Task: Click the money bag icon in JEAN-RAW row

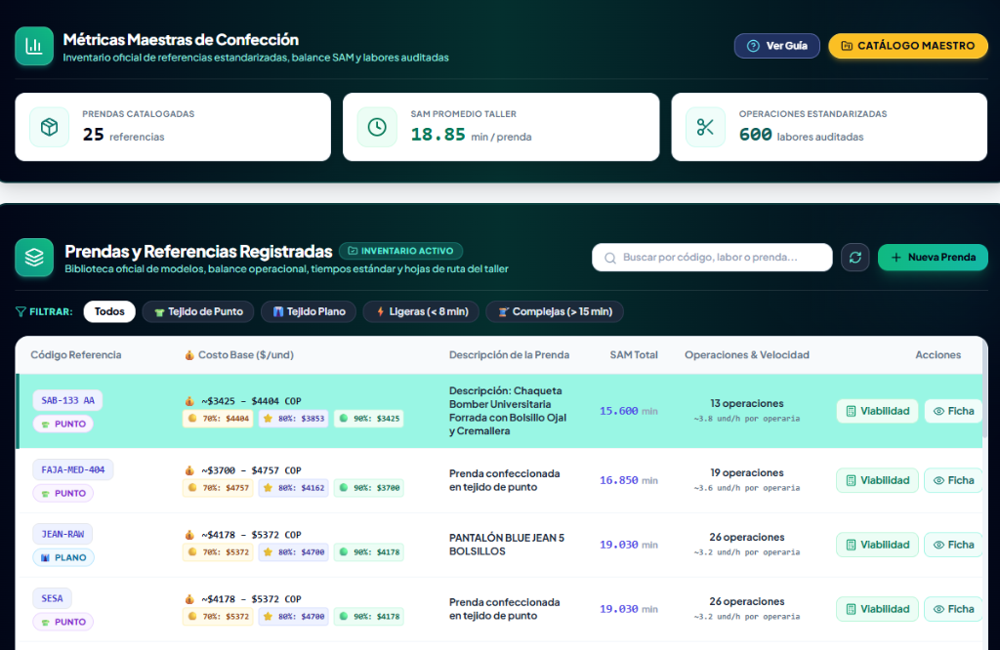Action: (189, 535)
